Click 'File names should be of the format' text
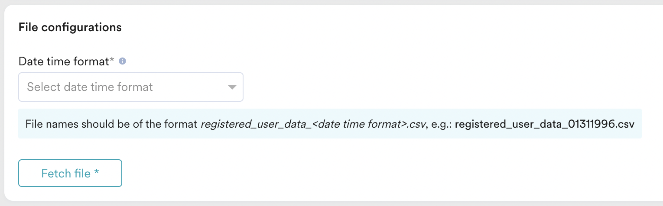 click(112, 124)
